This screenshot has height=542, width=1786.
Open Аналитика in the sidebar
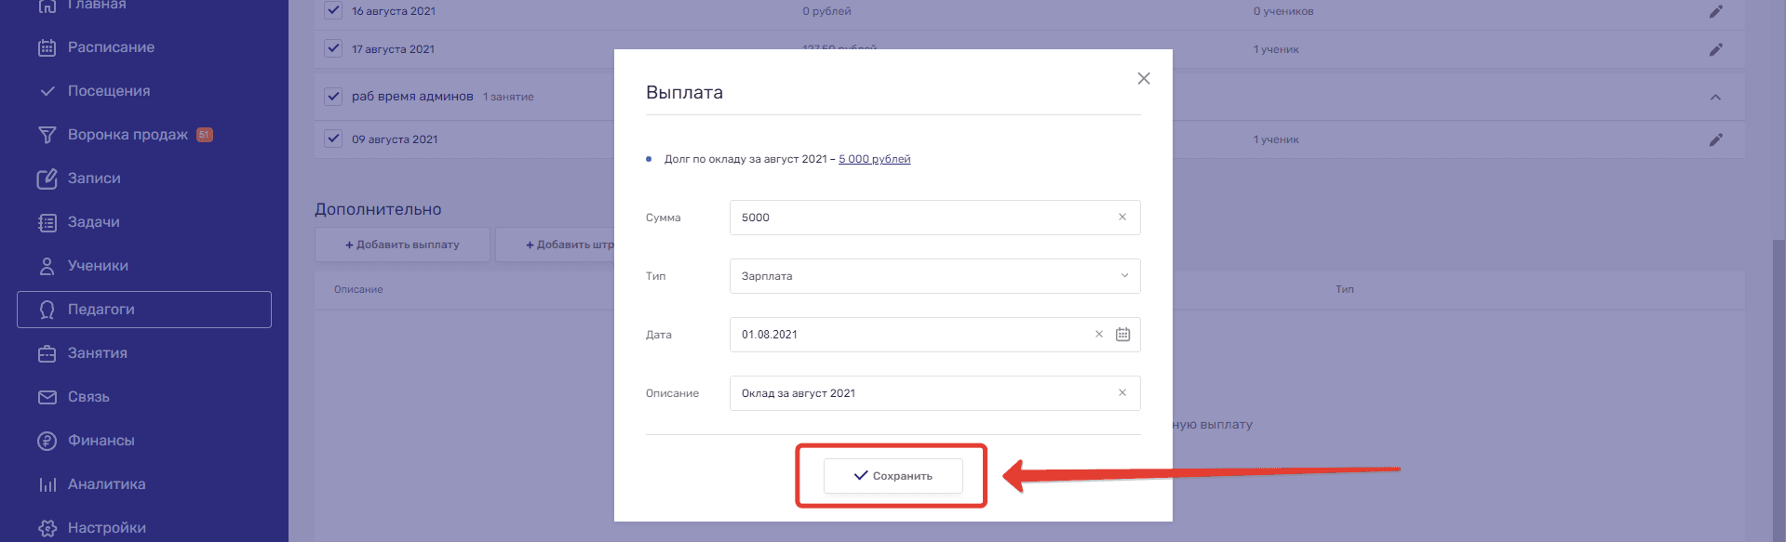106,484
